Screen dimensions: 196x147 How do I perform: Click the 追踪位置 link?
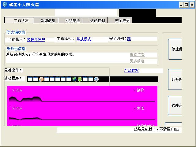click(137, 54)
